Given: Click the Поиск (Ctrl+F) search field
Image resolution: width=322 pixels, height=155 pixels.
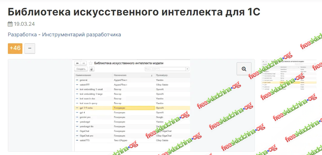Looking at the screenshot, I should click(165, 69).
